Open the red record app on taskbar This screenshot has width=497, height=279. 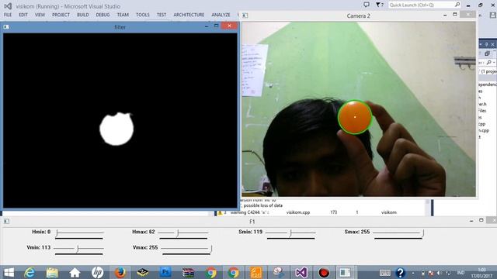click(x=324, y=273)
